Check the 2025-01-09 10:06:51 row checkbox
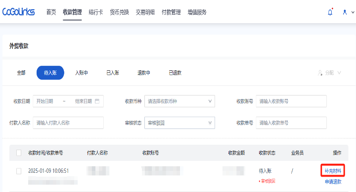The height and width of the screenshot is (192, 356). 19,171
